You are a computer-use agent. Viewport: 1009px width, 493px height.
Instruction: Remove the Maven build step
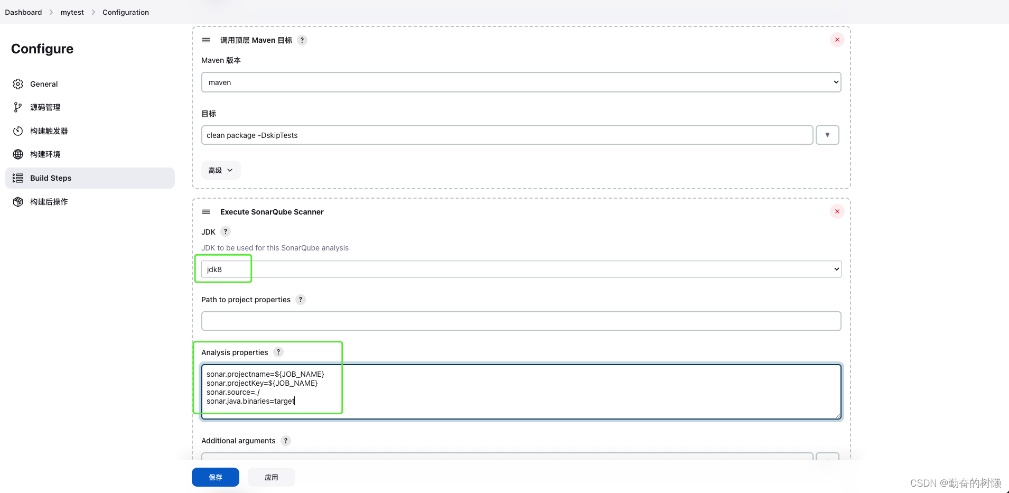(837, 40)
